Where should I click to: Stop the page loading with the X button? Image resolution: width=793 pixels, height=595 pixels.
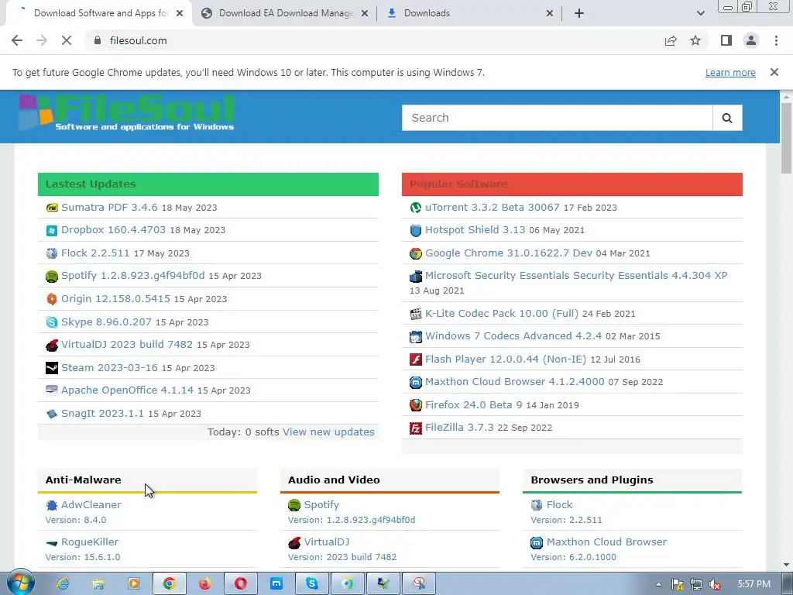click(x=67, y=40)
